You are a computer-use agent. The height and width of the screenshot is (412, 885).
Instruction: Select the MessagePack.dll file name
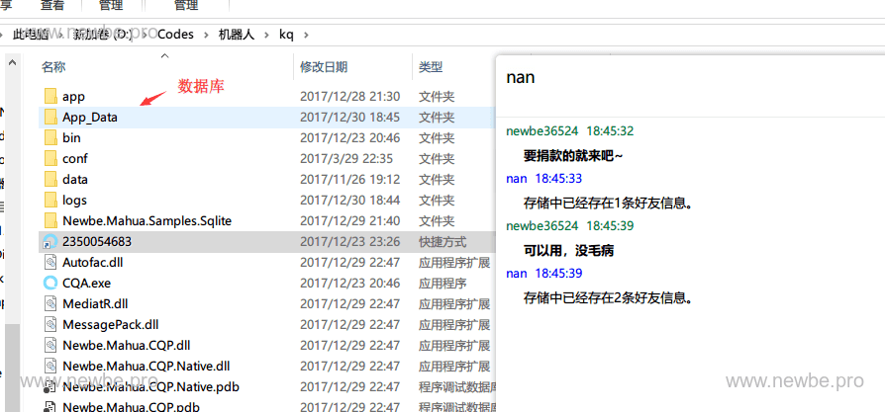111,325
